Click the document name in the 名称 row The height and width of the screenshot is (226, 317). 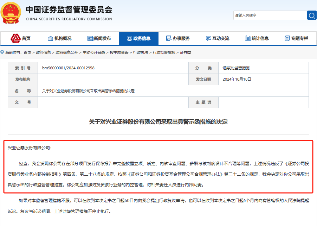coord(88,91)
